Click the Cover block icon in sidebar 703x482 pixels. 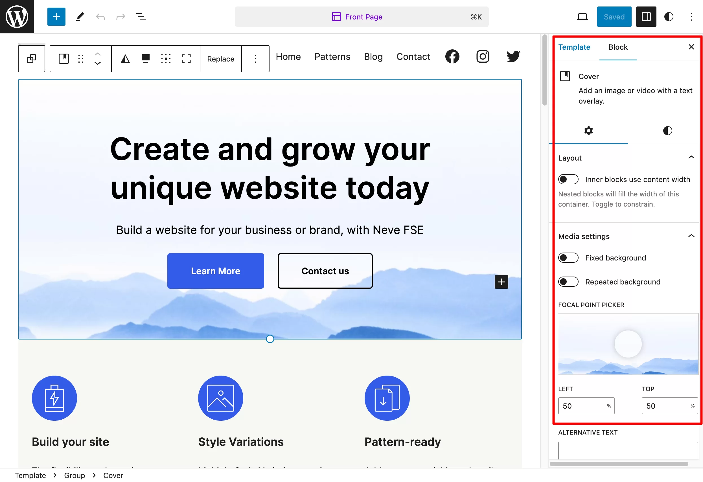[x=565, y=76]
